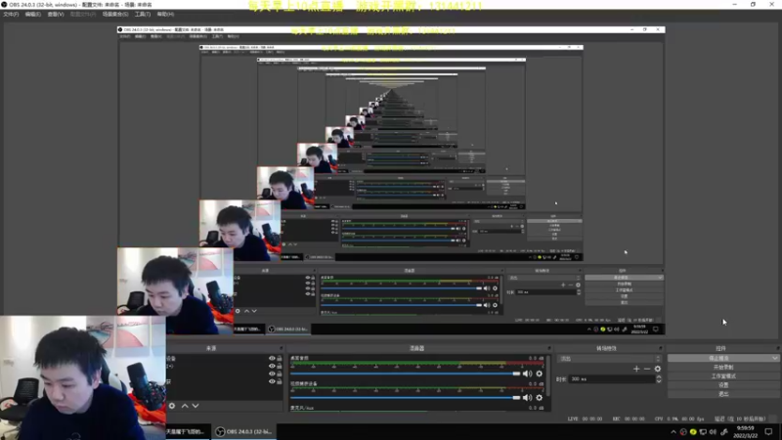
Task: Open the 编辑(E) menu
Action: (33, 15)
